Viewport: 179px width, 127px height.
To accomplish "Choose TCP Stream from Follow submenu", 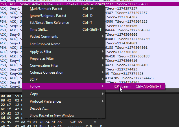I will pos(135,86).
